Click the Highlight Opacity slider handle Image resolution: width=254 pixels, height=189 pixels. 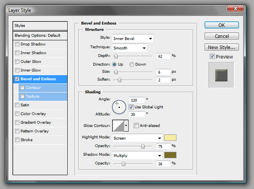[x=143, y=147]
